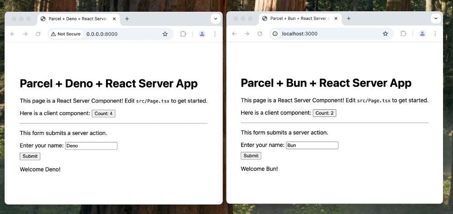Click the name field containing Deno
This screenshot has width=453, height=214.
pos(92,146)
